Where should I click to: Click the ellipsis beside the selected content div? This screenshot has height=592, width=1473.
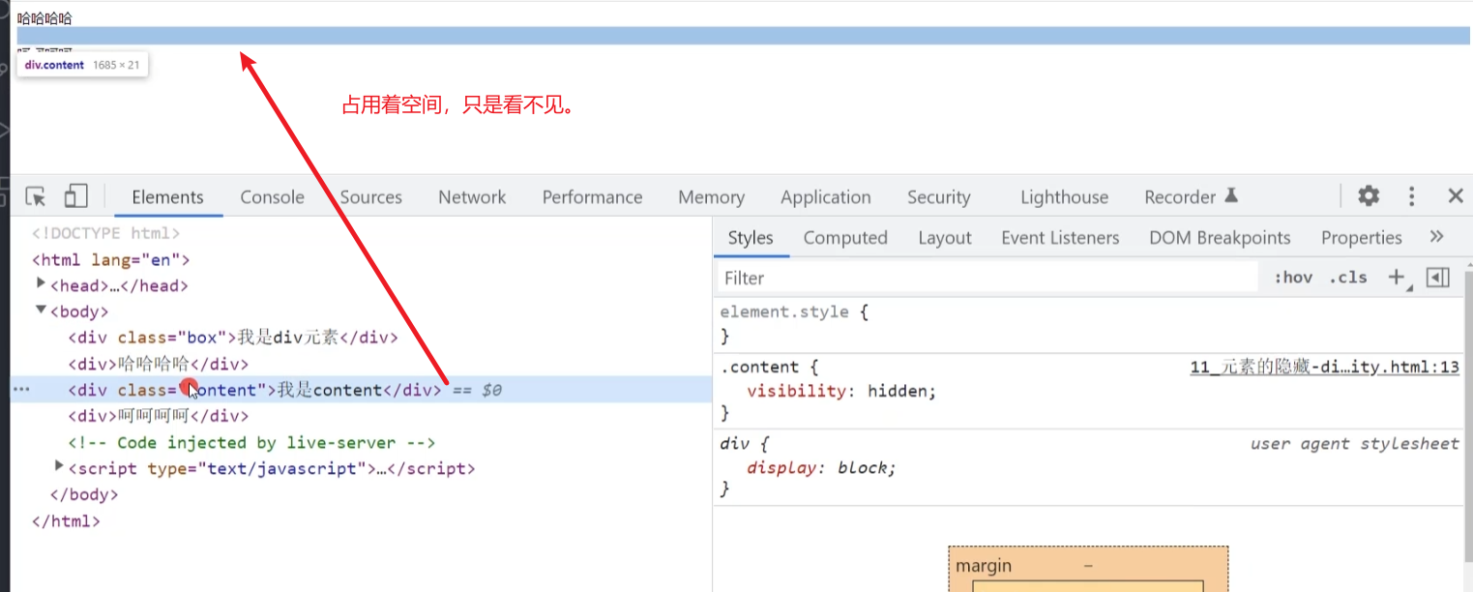20,390
